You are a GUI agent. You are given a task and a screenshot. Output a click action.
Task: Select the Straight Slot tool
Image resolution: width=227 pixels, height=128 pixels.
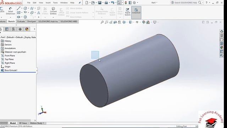click(x=19, y=17)
